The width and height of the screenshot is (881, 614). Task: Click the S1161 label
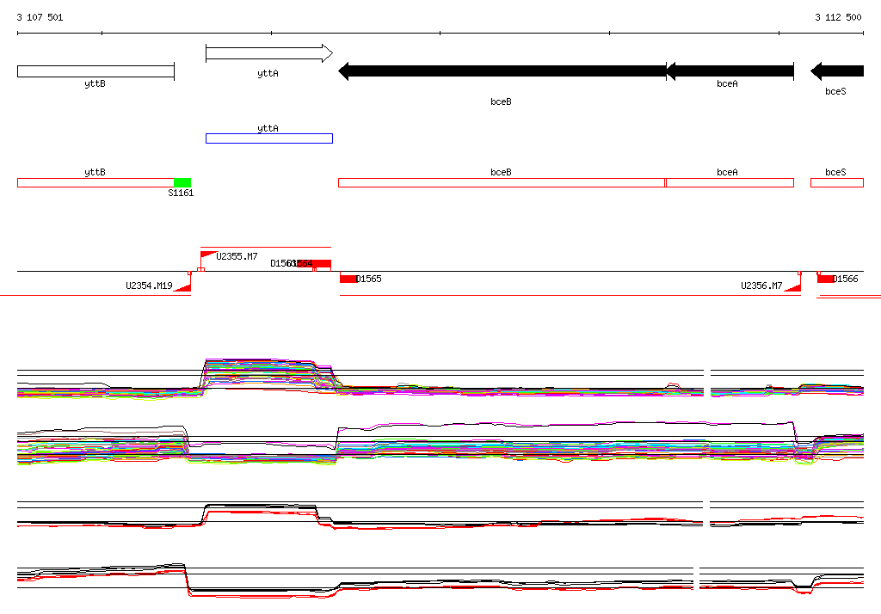[x=181, y=193]
